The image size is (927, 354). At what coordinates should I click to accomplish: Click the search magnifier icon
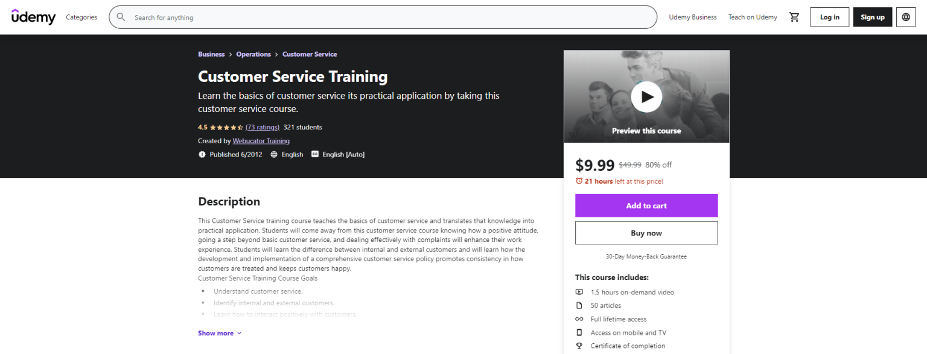click(x=121, y=17)
